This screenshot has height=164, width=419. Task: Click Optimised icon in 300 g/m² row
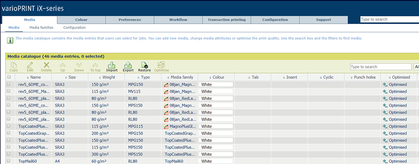click(385, 154)
